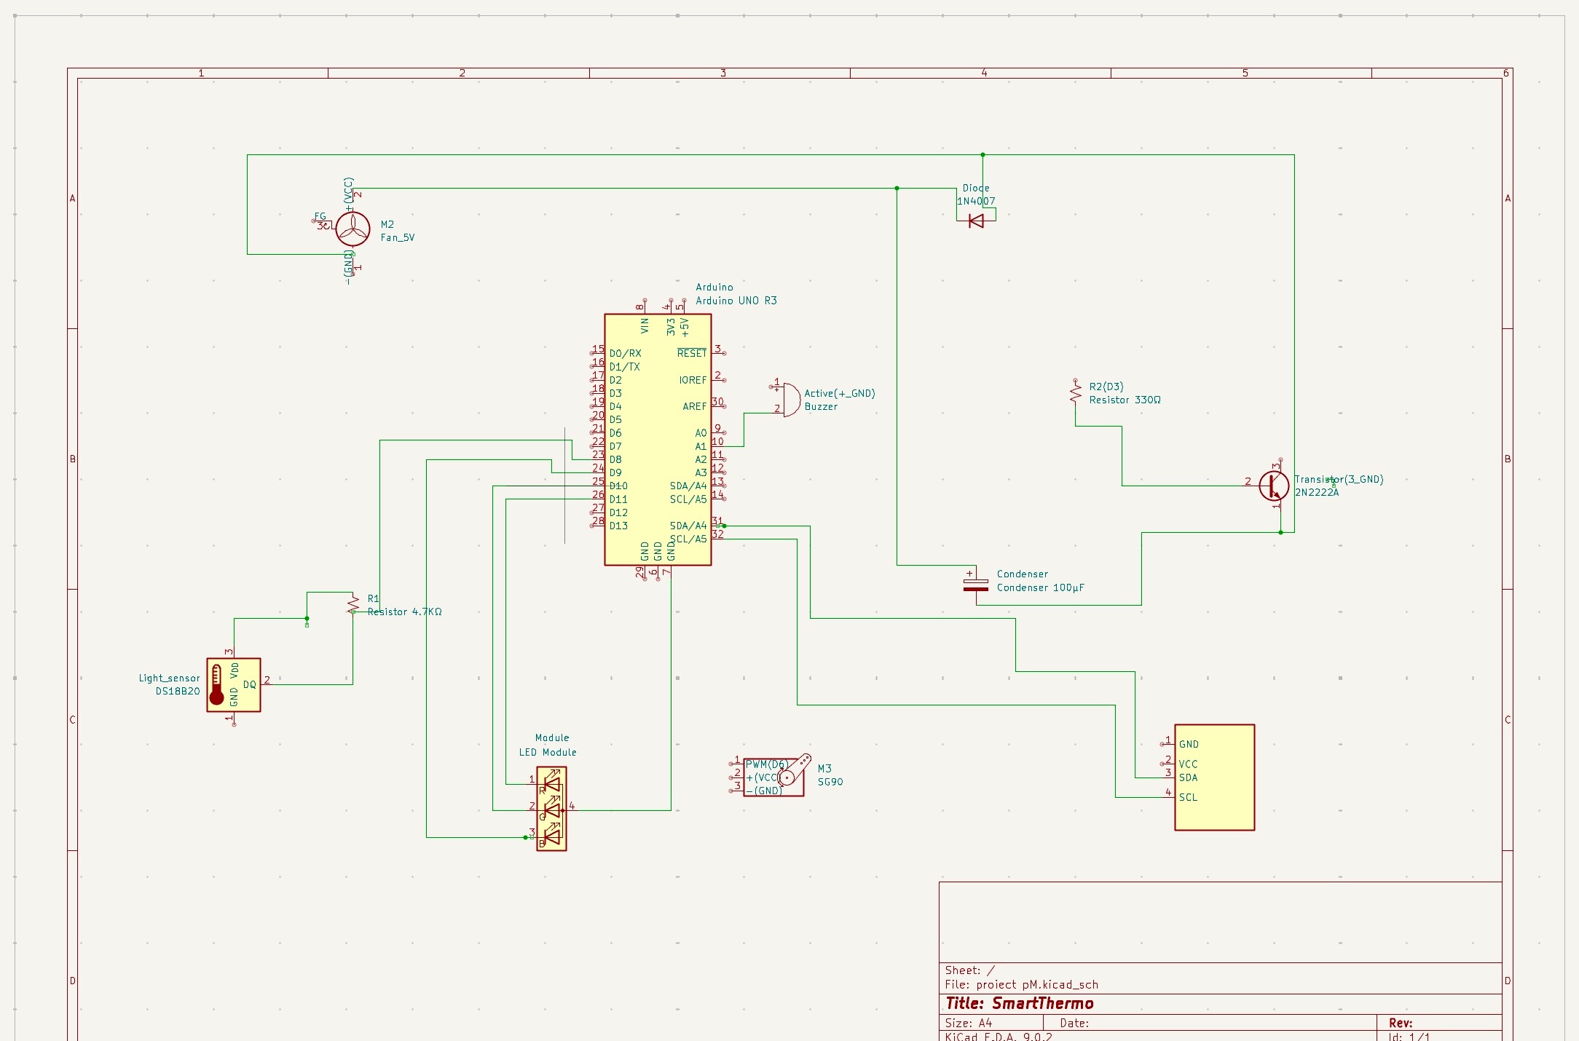Click the R2(D3) 330Ω resistor symbol
The width and height of the screenshot is (1579, 1041).
pos(1075,394)
